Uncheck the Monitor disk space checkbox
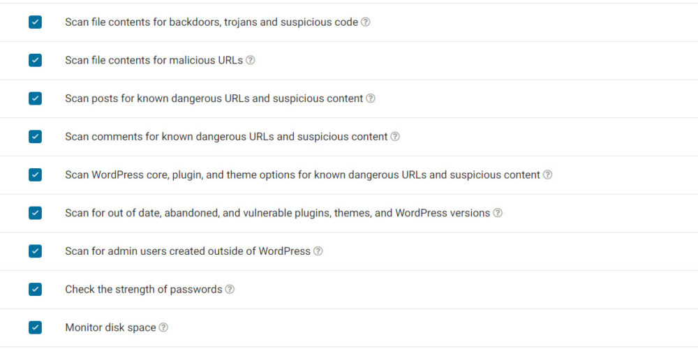This screenshot has width=698, height=349. pyautogui.click(x=36, y=327)
